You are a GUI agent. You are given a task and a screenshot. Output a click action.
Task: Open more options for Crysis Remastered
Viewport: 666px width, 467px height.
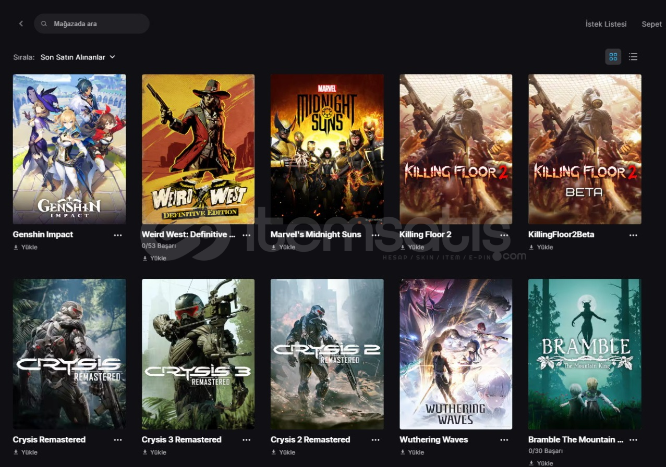pos(118,440)
